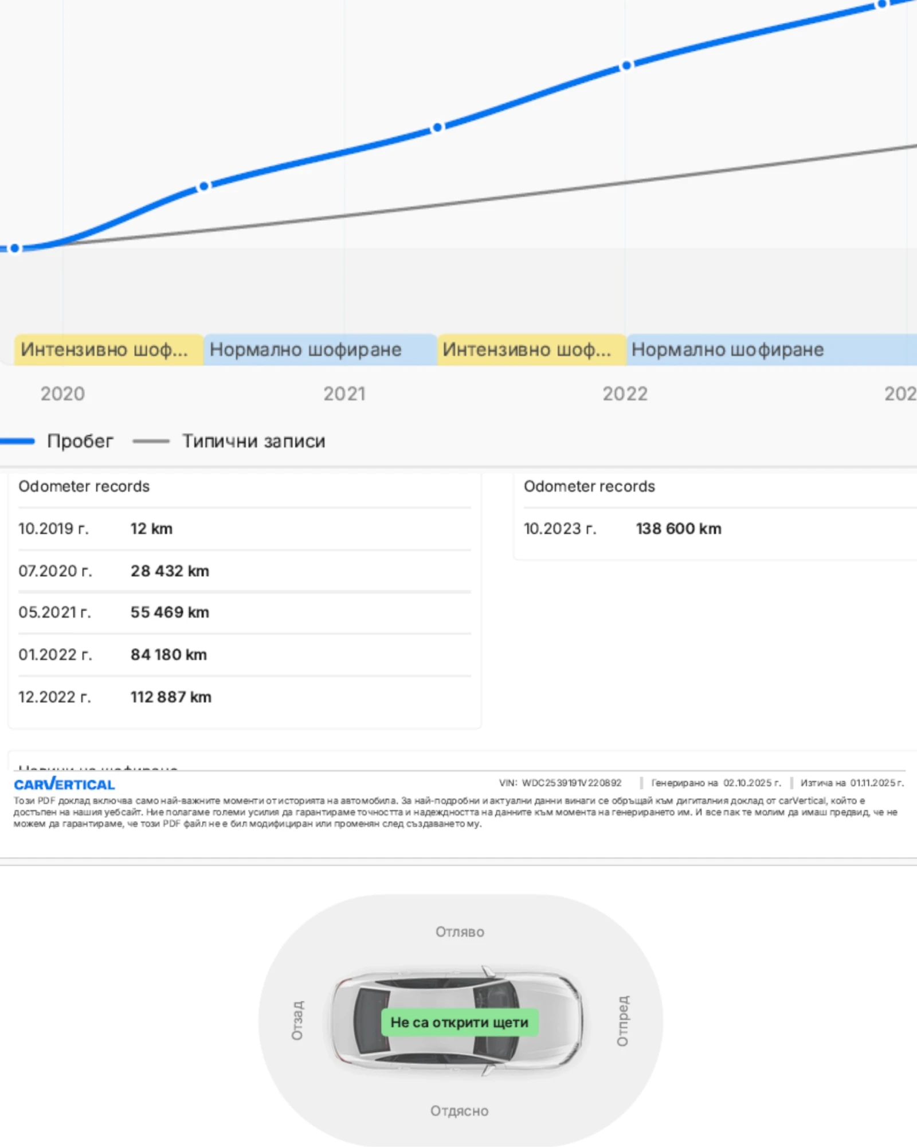Screen dimensions: 917x1147
Task: Click the carVertical logo in the footer
Action: (x=64, y=784)
